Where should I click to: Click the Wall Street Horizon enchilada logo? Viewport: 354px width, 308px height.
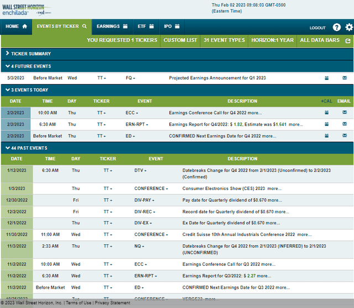[x=27, y=10]
